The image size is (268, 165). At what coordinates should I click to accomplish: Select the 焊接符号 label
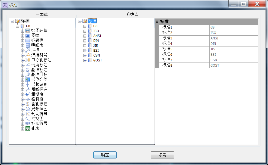pyautogui.click(x=39, y=55)
